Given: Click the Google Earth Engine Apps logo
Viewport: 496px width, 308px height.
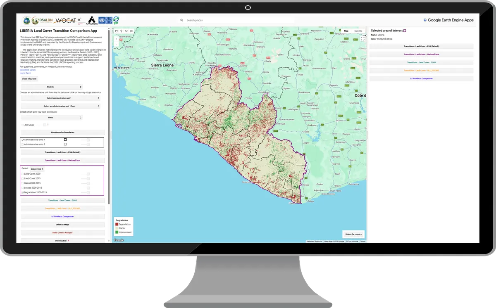Looking at the screenshot, I should tap(448, 20).
